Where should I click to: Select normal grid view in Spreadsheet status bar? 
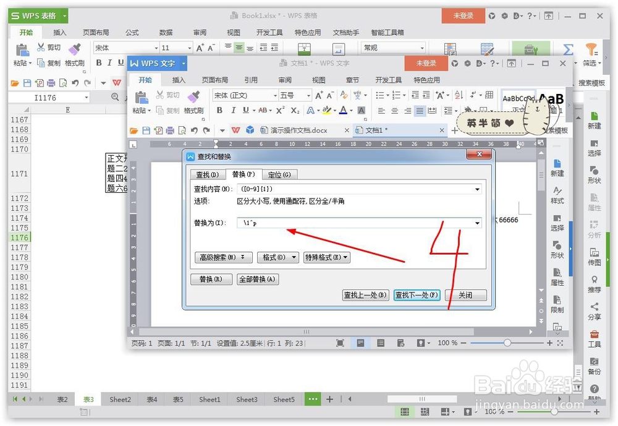point(405,412)
